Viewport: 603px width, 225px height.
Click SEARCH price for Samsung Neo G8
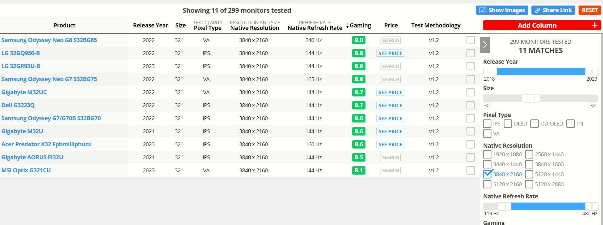pos(390,40)
